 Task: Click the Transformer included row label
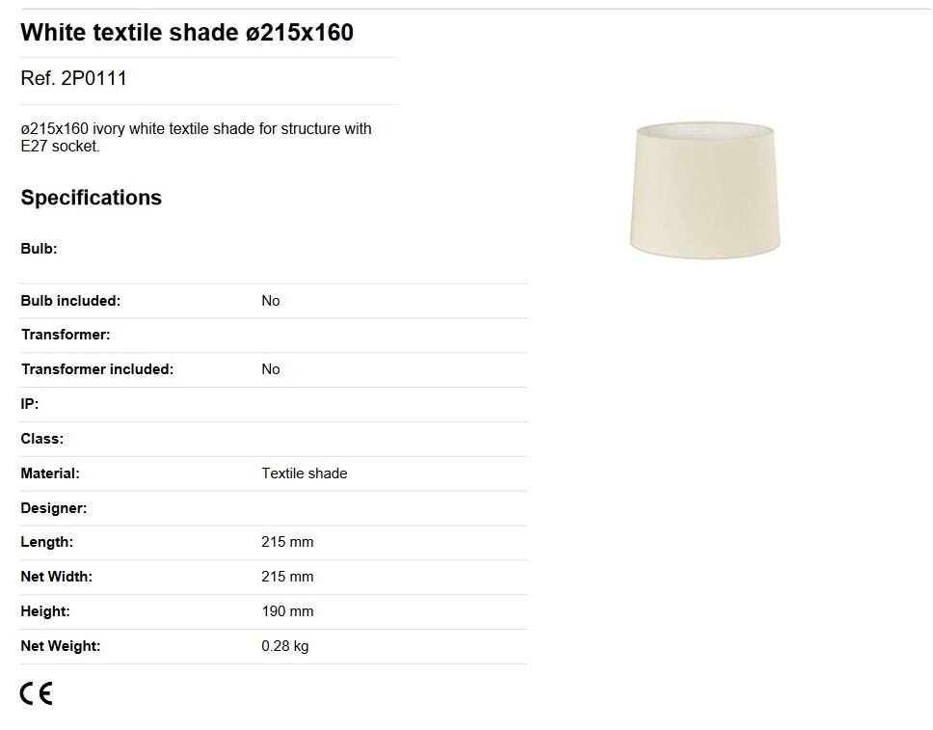pos(97,369)
